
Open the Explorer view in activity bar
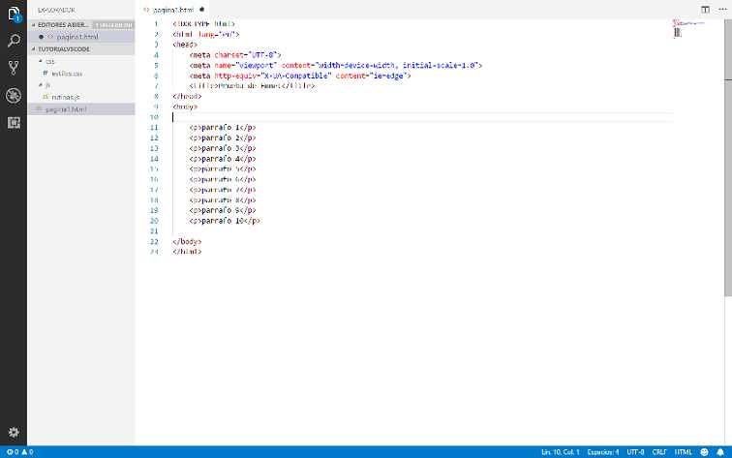pyautogui.click(x=14, y=14)
